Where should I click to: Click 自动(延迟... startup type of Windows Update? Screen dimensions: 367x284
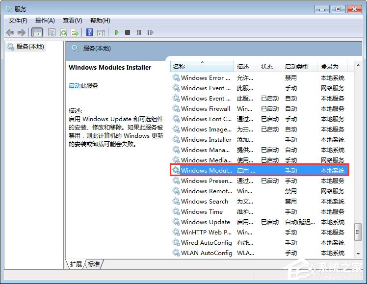(300, 222)
